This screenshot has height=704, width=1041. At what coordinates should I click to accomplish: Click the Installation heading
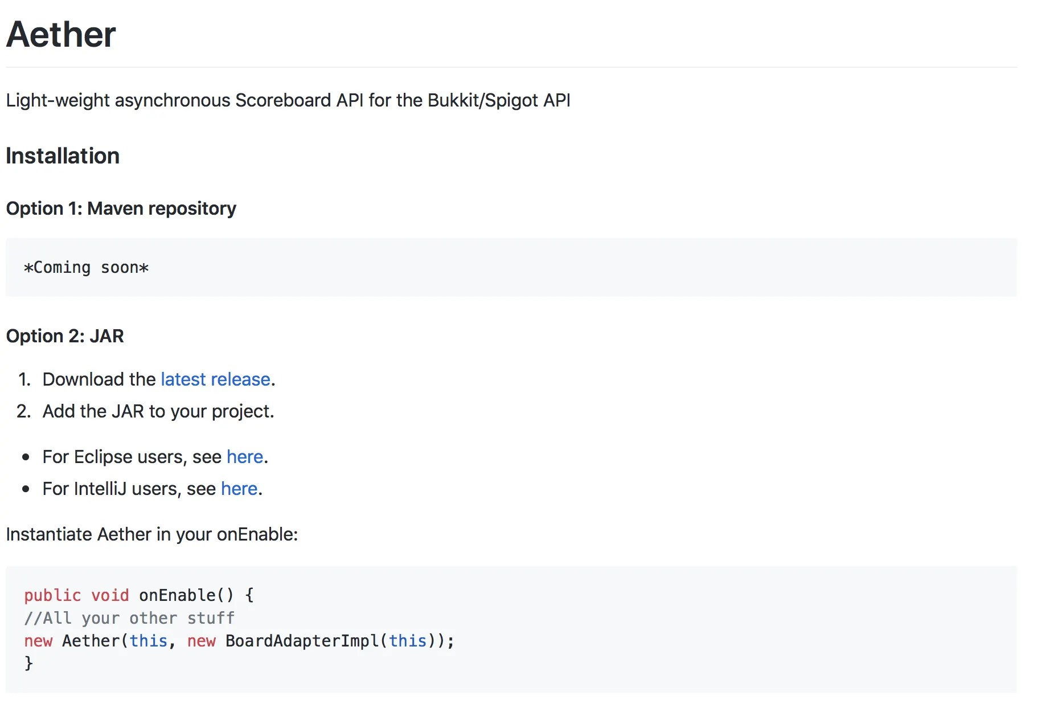point(63,156)
